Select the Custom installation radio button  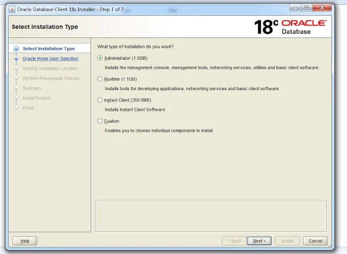pos(100,121)
